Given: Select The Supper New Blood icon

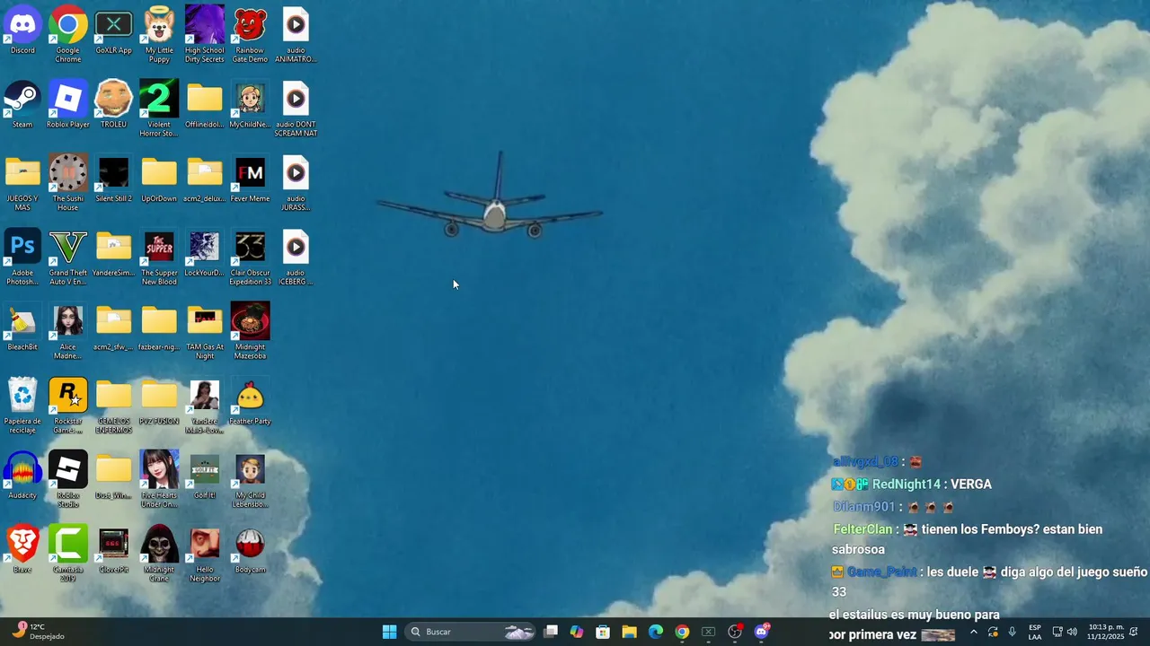Looking at the screenshot, I should pos(159,258).
